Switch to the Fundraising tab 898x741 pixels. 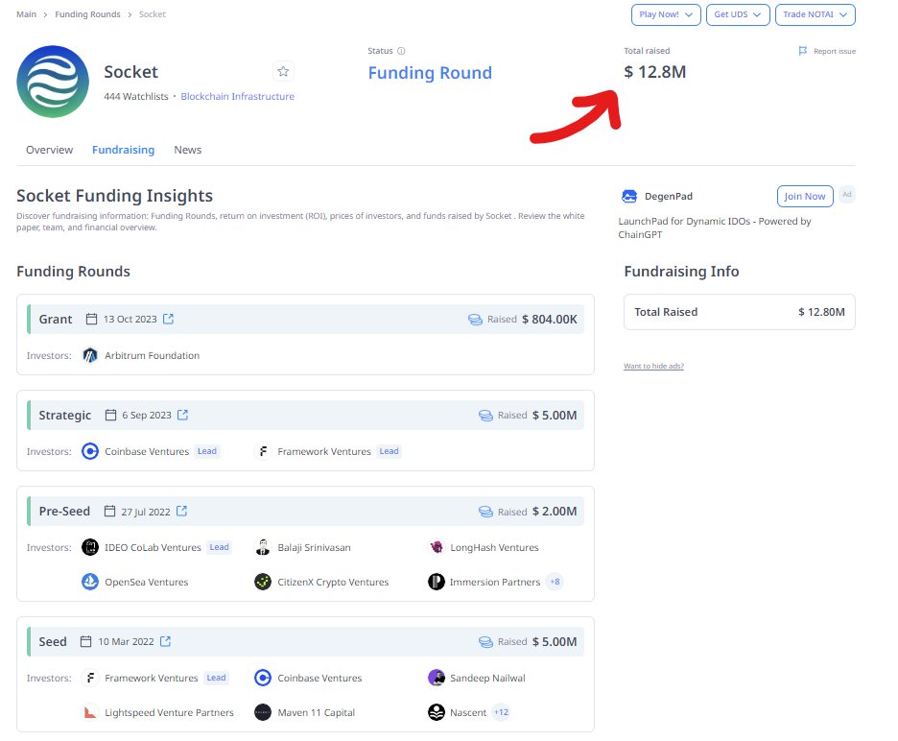[x=123, y=150]
